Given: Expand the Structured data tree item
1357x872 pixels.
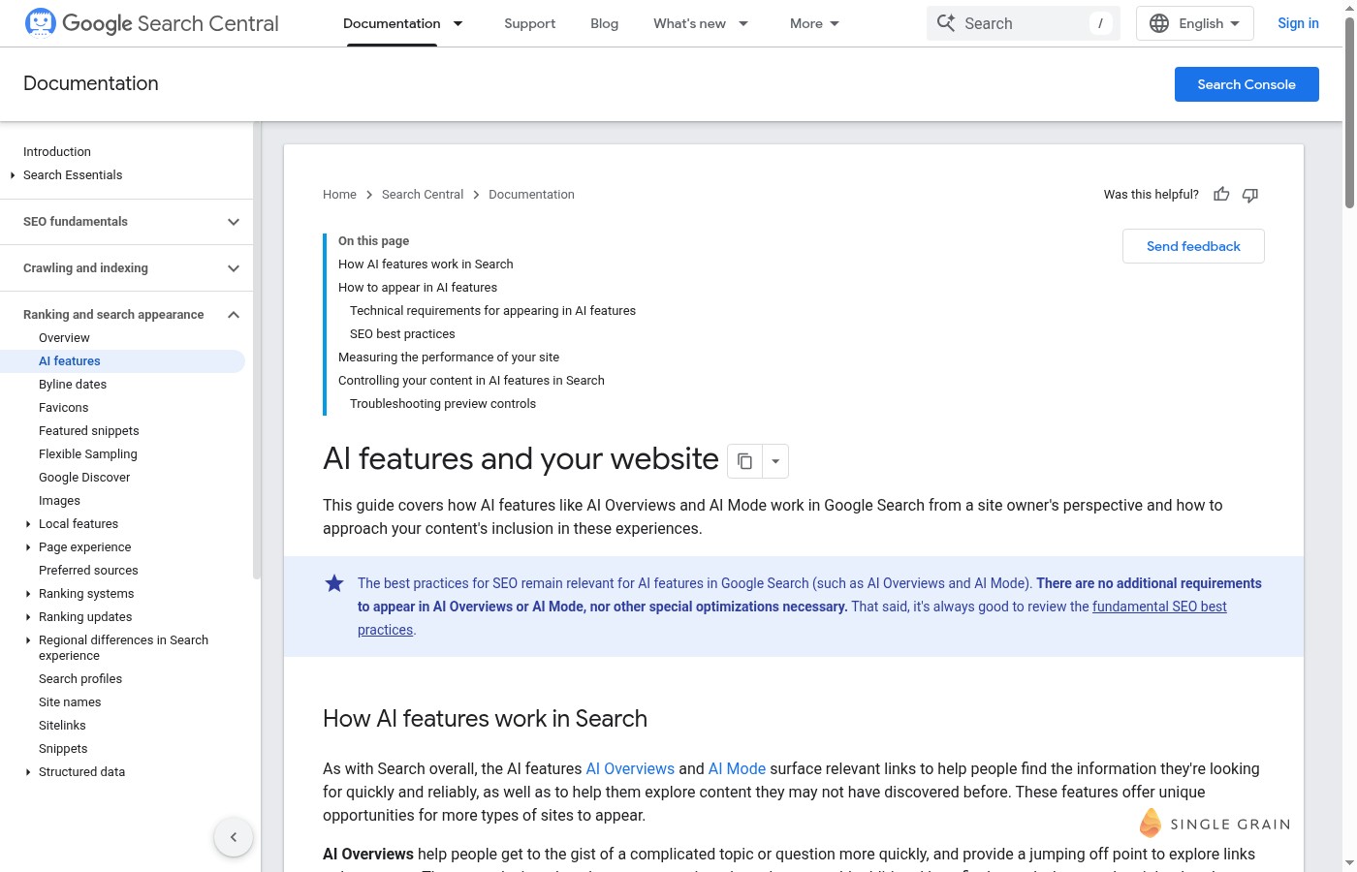Looking at the screenshot, I should click(x=28, y=772).
